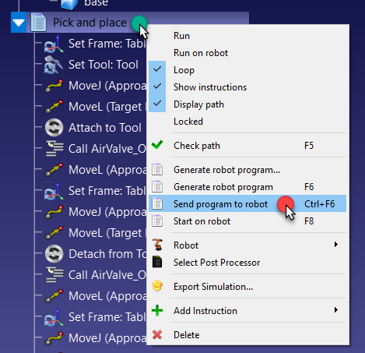Toggle the Loop checked option
Viewport: 365px width, 353px height.
[247, 70]
